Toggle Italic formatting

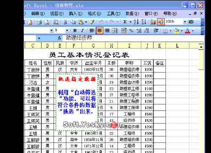coord(82,30)
